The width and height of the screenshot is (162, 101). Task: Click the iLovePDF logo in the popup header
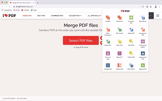pyautogui.click(x=125, y=11)
